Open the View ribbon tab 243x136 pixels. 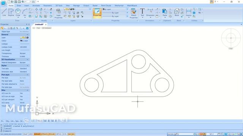coord(68,6)
